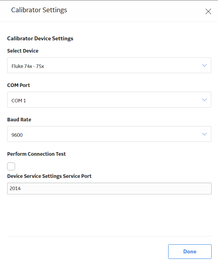Viewport: 218px width, 268px height.
Task: Click the Device Service Settings Service Port label
Action: (x=49, y=176)
